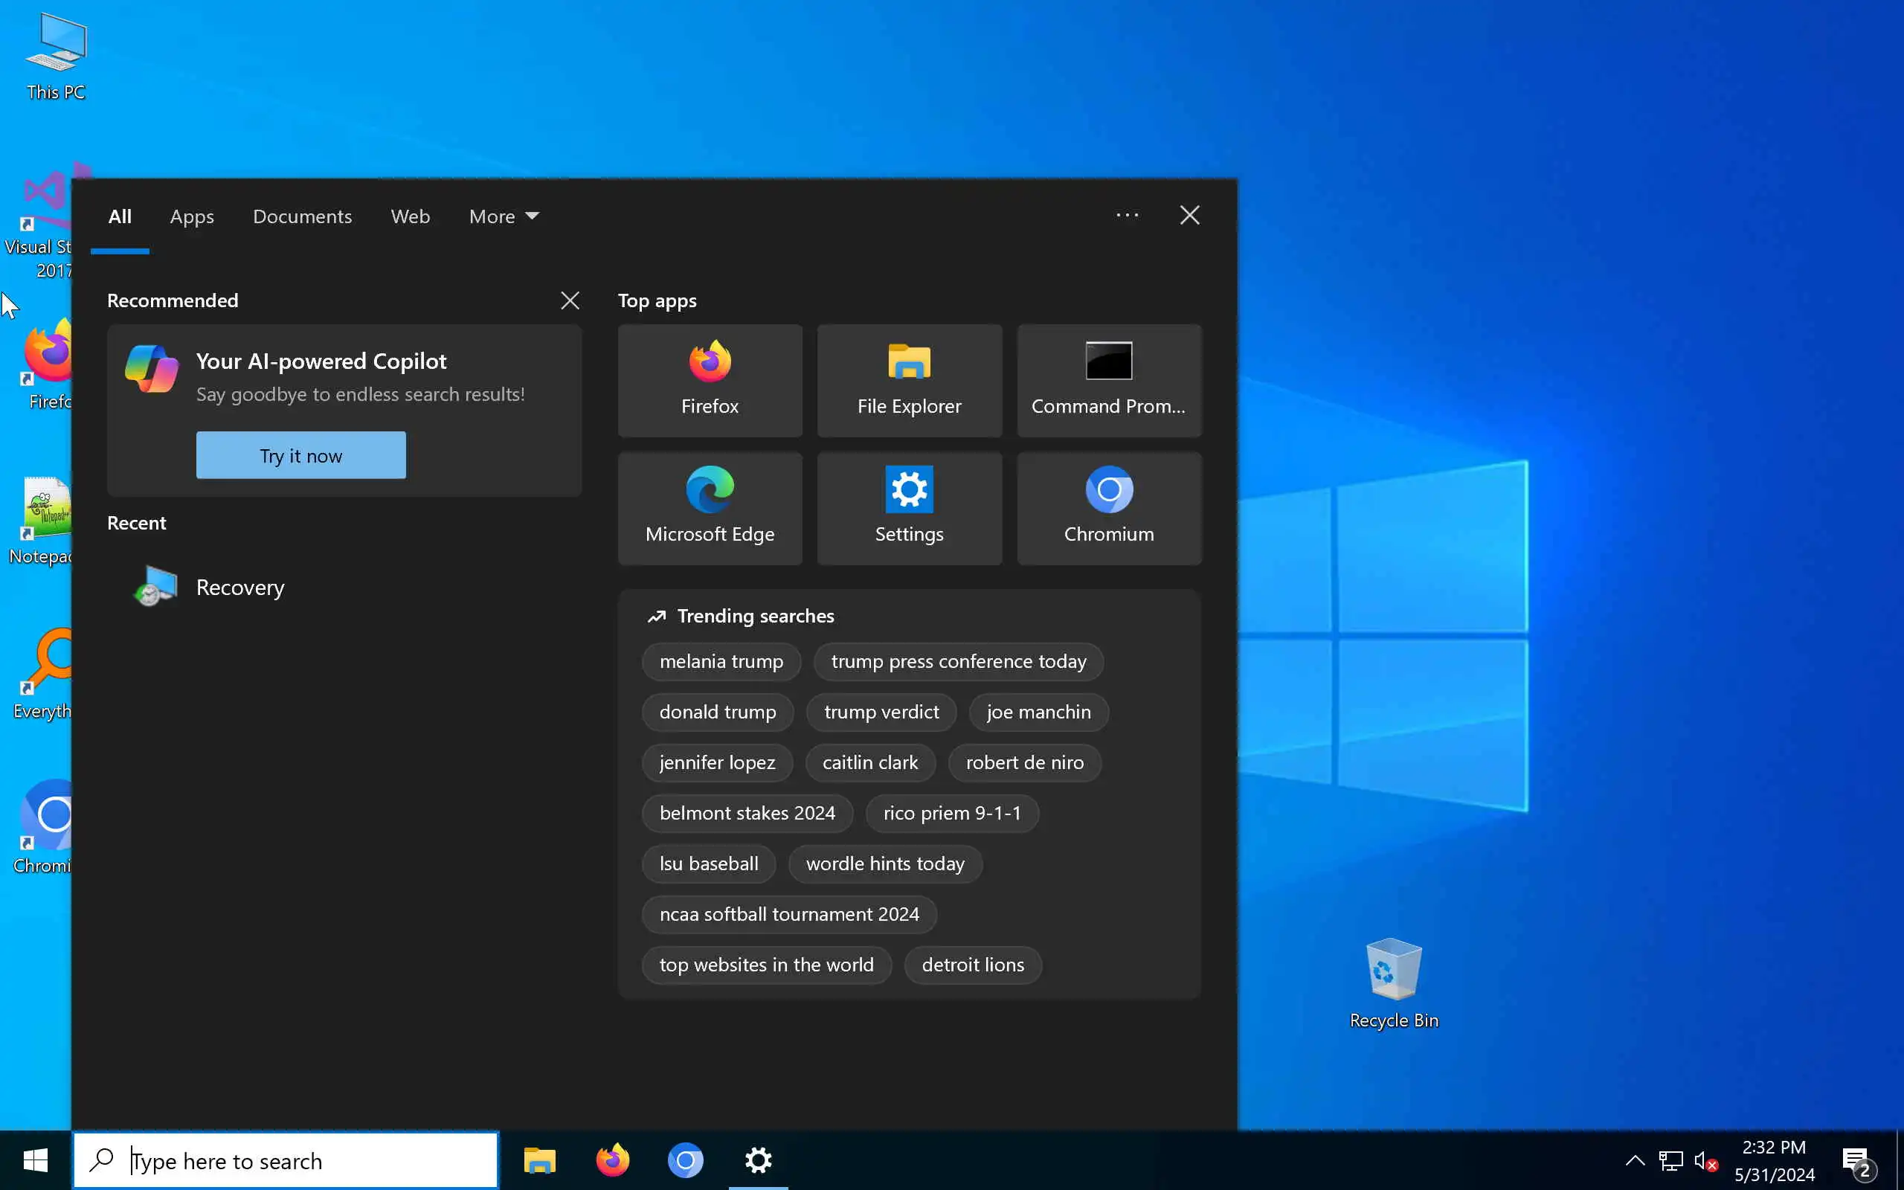Image resolution: width=1904 pixels, height=1190 pixels.
Task: Click the Type here to search box
Action: coord(299,1161)
